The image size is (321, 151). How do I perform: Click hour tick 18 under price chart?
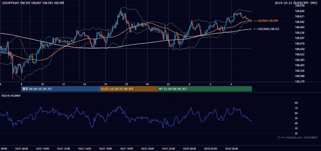(126, 84)
